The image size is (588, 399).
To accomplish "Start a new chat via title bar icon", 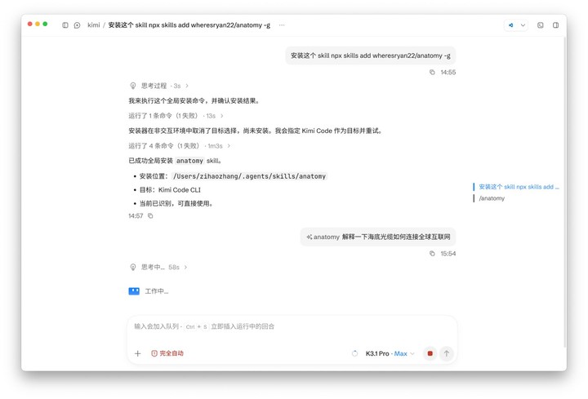I will [x=78, y=25].
